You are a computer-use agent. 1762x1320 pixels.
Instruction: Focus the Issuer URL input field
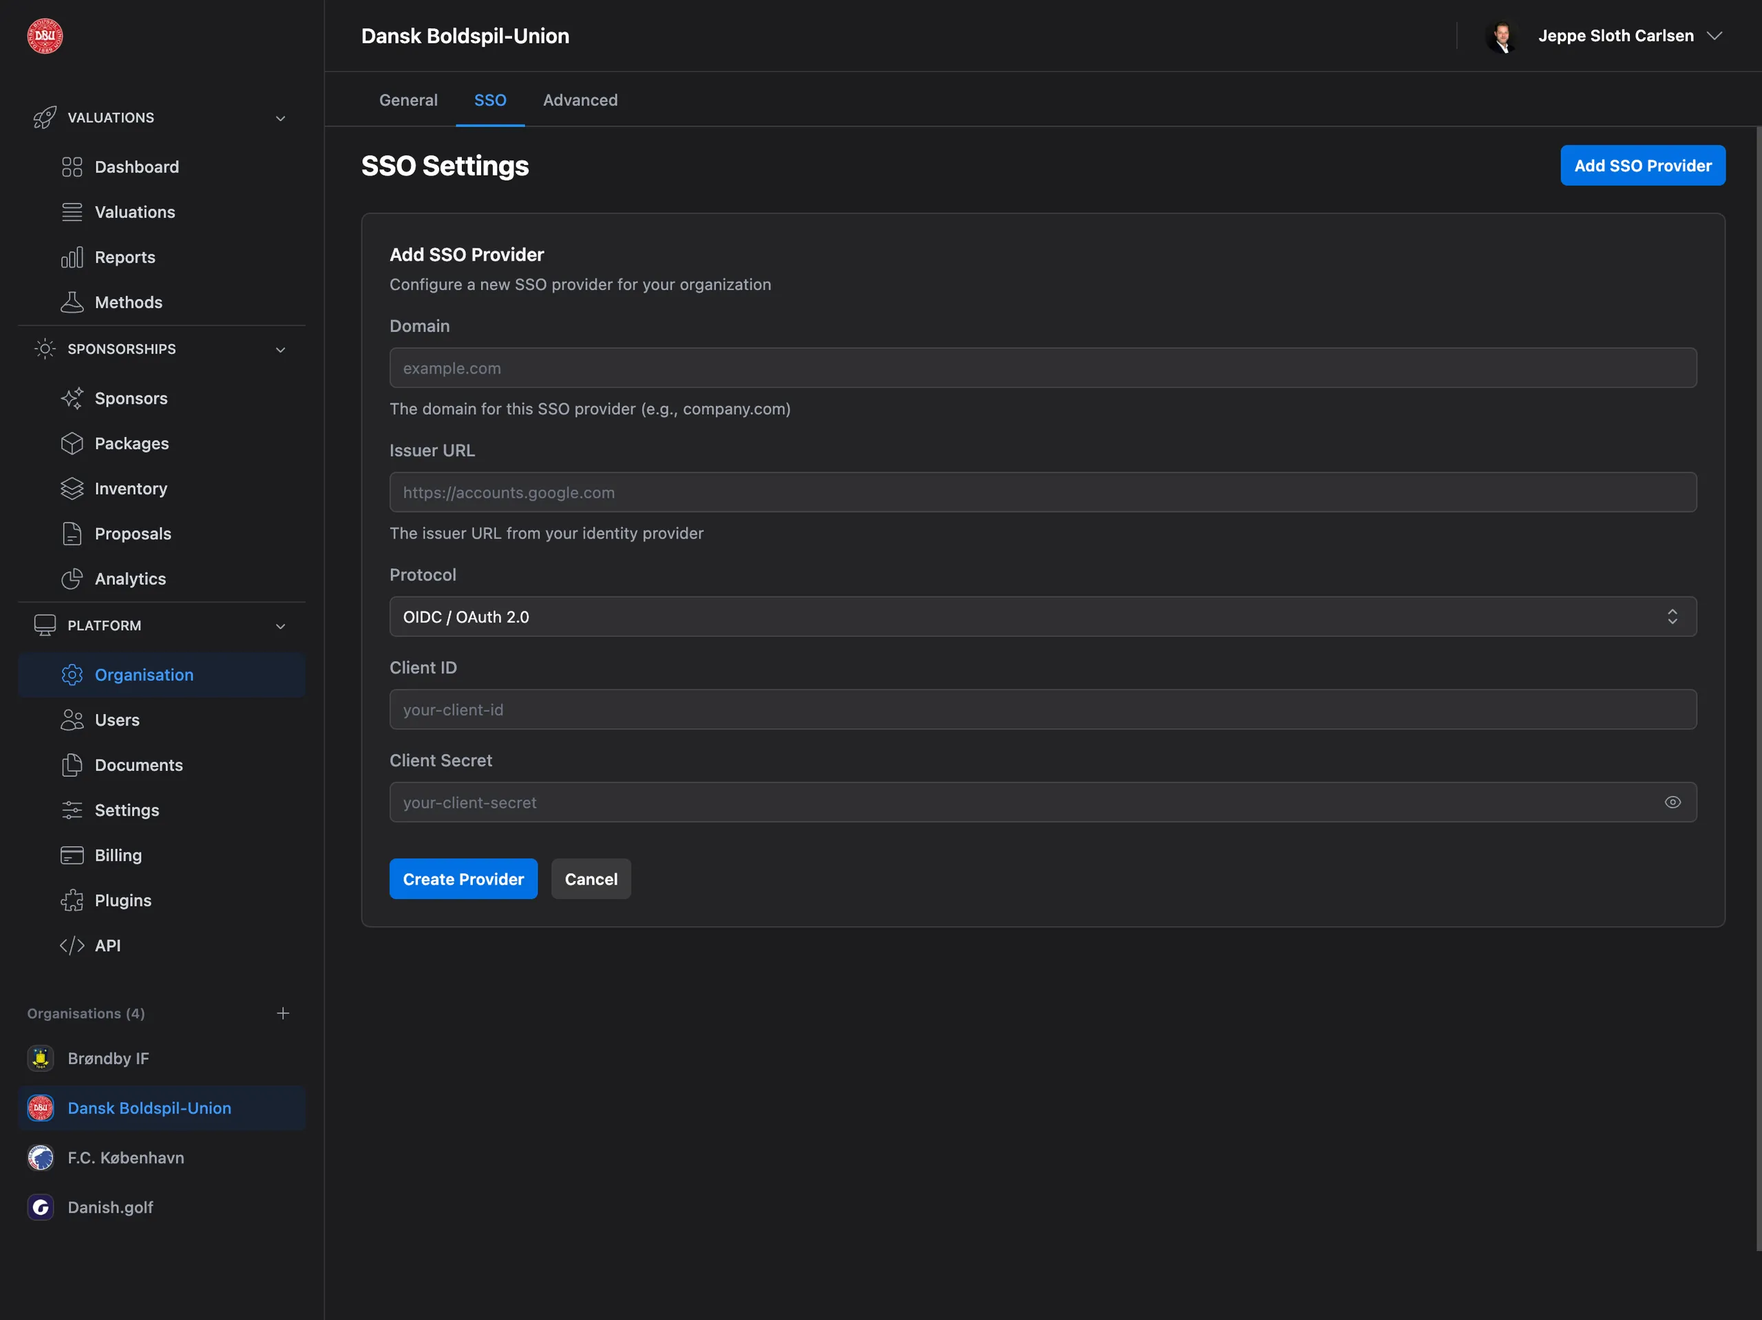click(x=1043, y=492)
